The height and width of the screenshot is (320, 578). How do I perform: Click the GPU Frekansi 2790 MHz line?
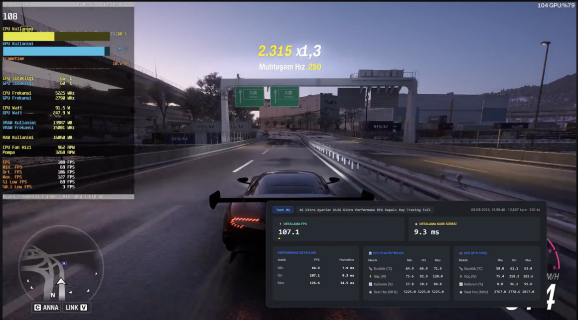tap(38, 98)
